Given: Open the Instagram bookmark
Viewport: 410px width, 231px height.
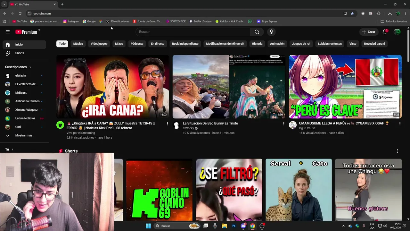Looking at the screenshot, I should click(71, 21).
